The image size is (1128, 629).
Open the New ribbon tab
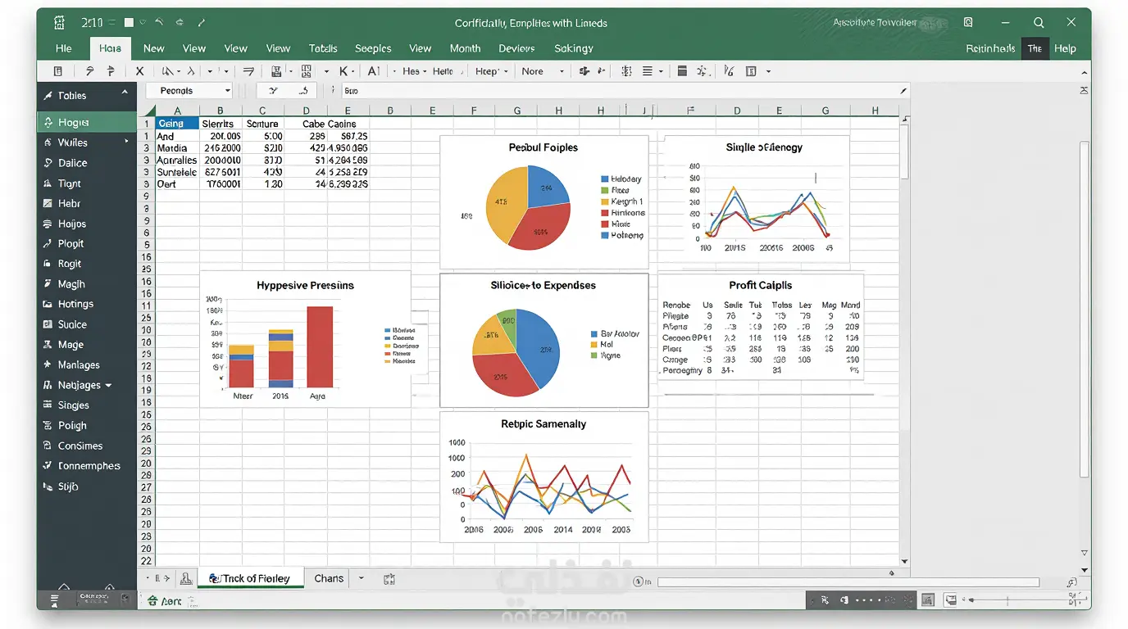pos(153,48)
